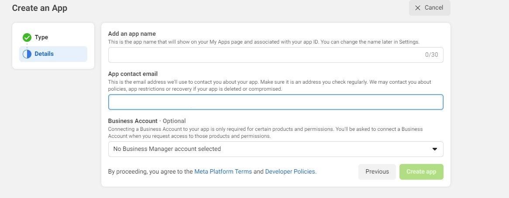
Task: Click the half-filled circle icon beside Details
Action: coord(27,54)
